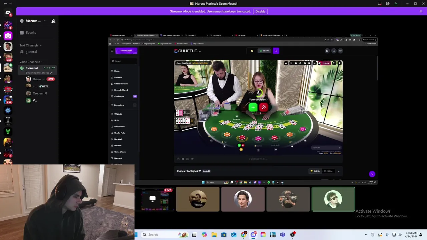Click the green plus hit decision button
427x240 pixels.
tap(253, 107)
